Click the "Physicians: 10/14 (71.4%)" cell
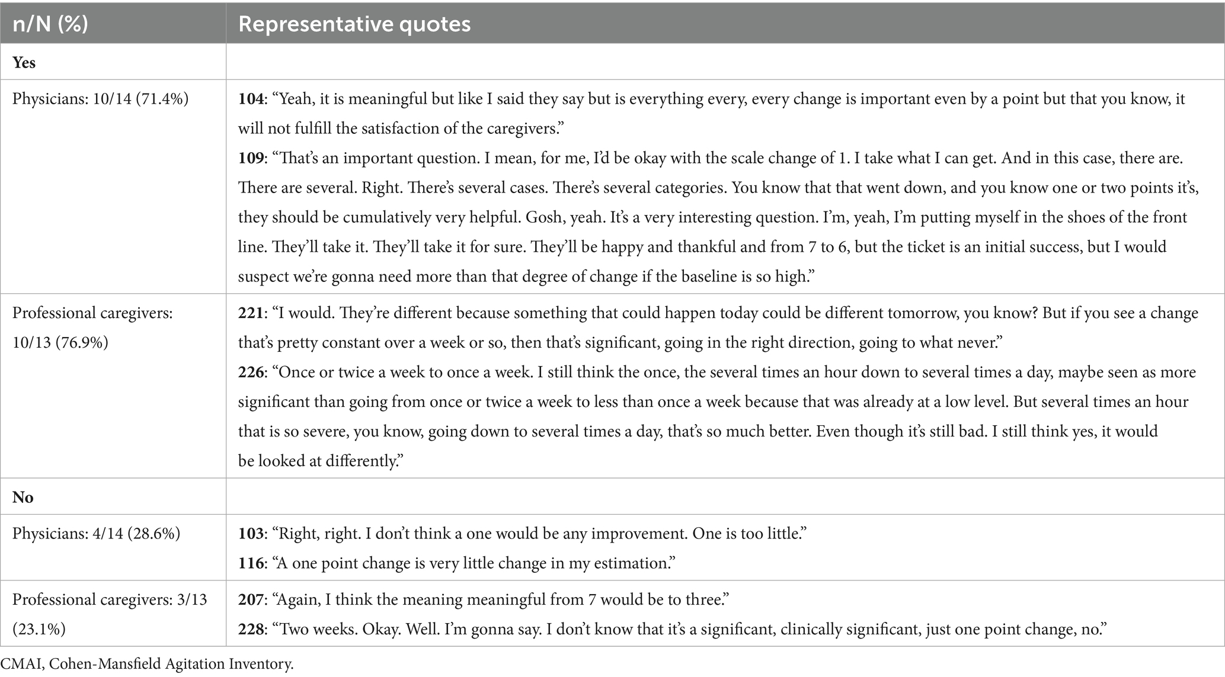Screen dimensions: 1225x677 [100, 99]
